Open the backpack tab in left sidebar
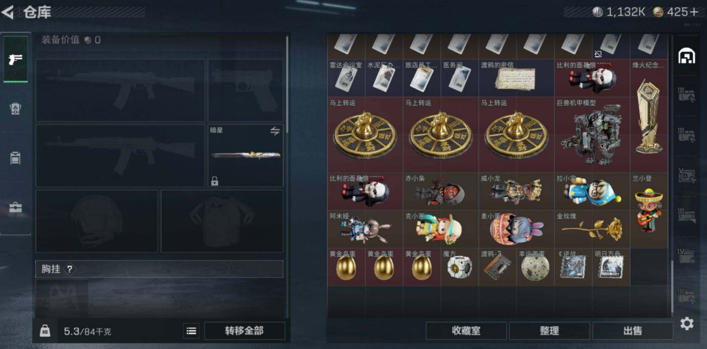This screenshot has height=349, width=707. 16,109
